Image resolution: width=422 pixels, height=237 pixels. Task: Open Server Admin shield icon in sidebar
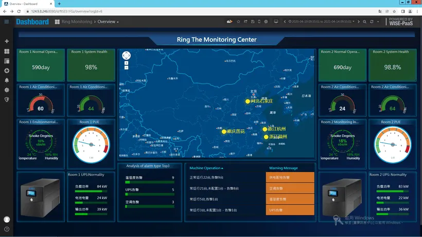tap(7, 99)
